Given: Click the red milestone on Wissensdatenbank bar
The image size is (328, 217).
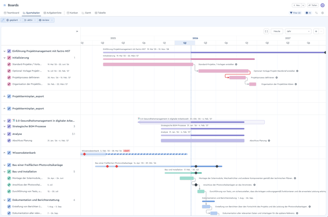Looking at the screenshot, I should [85, 154].
